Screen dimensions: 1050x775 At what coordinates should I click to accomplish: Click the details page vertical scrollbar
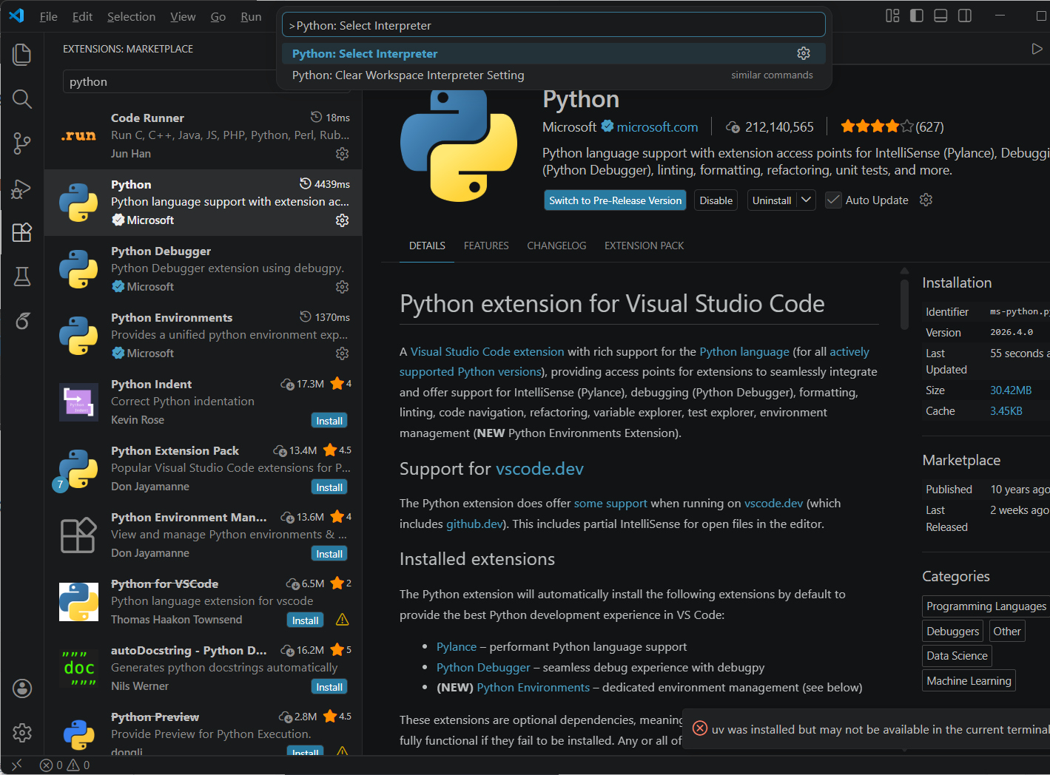[x=904, y=303]
